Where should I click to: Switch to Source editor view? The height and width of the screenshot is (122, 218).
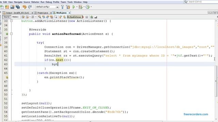tap(6, 17)
